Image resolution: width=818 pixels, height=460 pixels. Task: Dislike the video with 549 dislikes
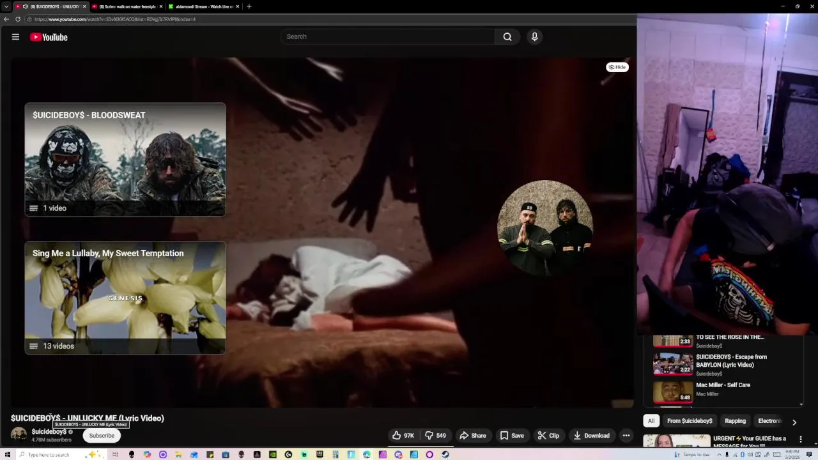pos(436,436)
